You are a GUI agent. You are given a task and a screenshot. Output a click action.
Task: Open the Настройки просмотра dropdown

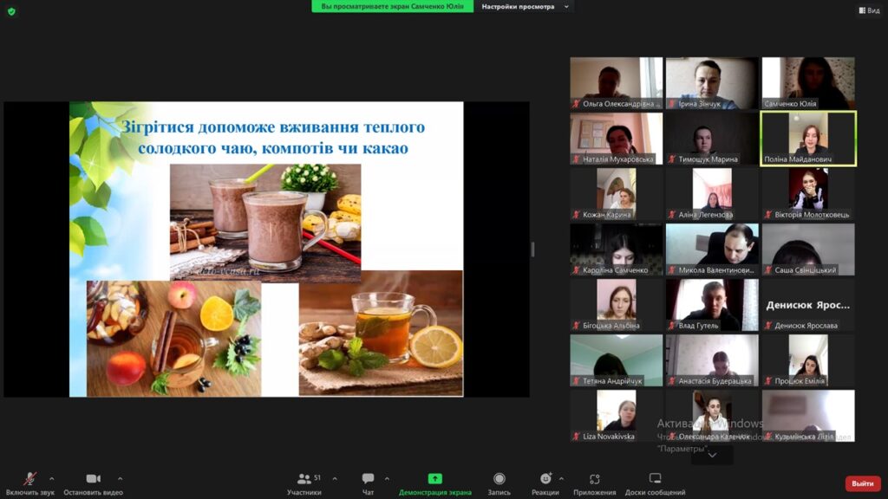526,6
